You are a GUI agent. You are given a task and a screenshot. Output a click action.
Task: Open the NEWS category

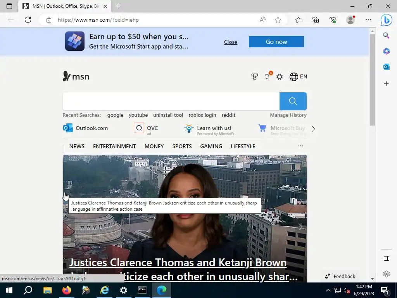(77, 146)
